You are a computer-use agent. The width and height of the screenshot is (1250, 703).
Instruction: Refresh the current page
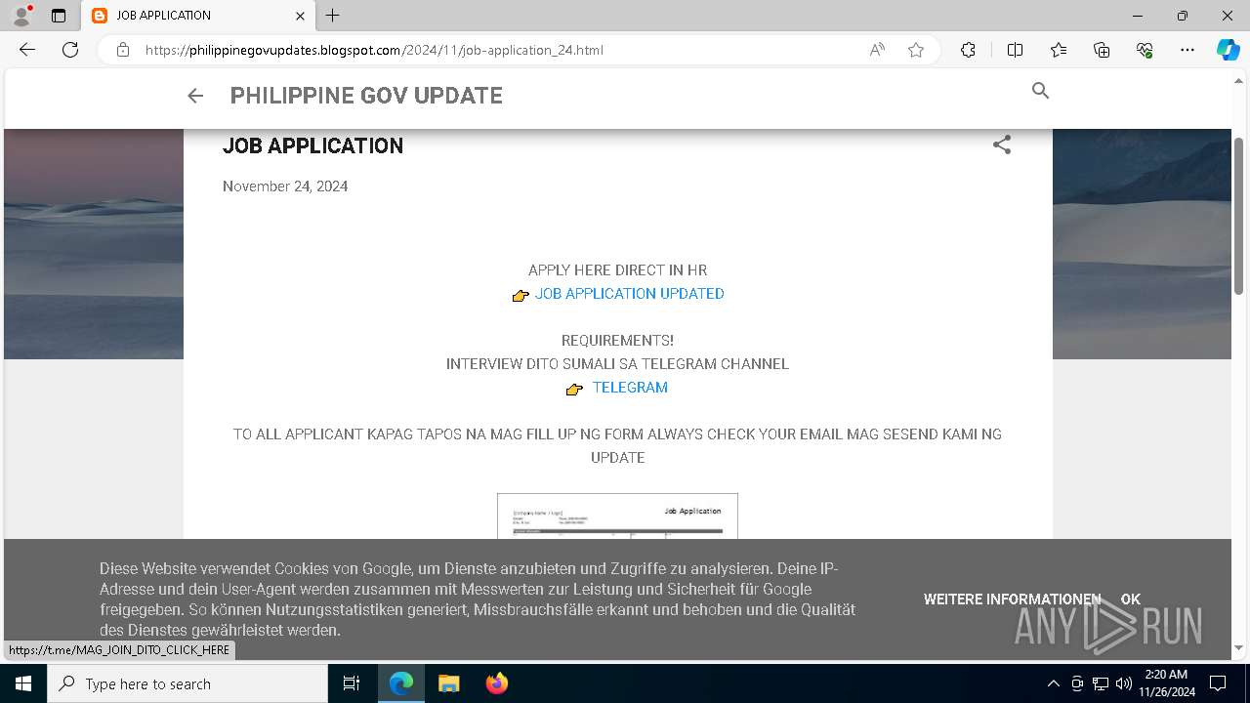click(x=70, y=50)
